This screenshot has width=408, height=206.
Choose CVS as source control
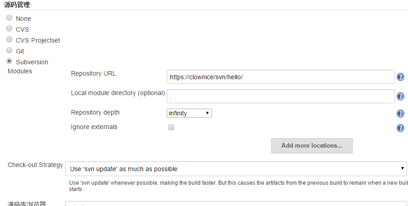click(x=9, y=28)
